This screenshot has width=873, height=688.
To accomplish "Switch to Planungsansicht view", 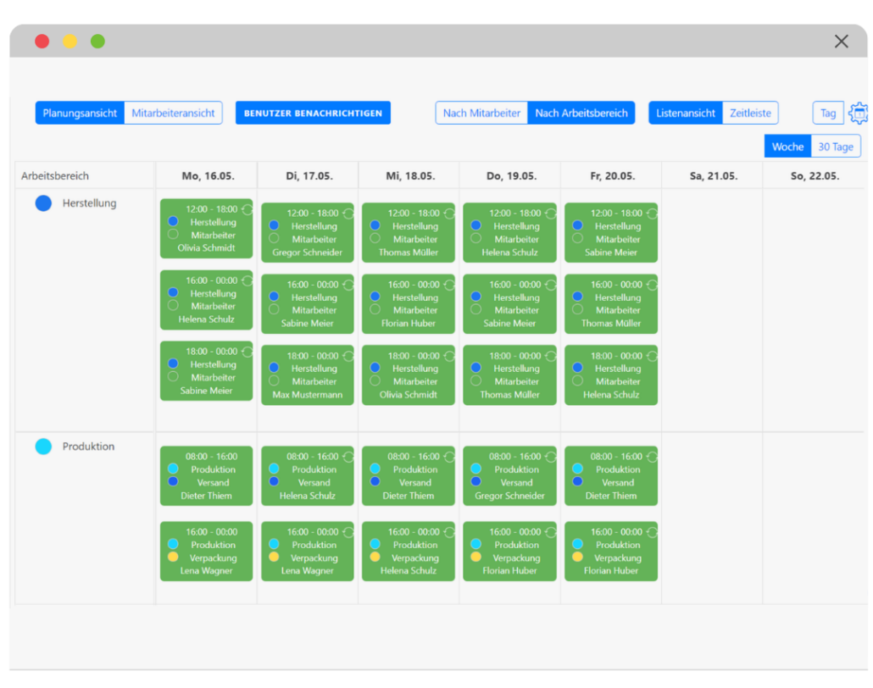I will coord(80,113).
